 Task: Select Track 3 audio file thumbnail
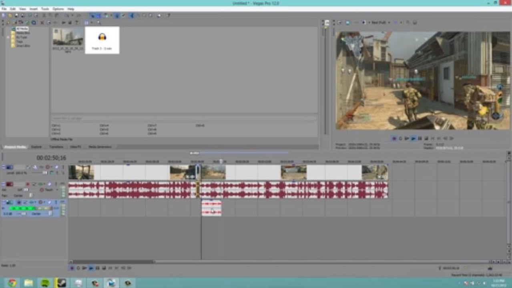pyautogui.click(x=102, y=40)
